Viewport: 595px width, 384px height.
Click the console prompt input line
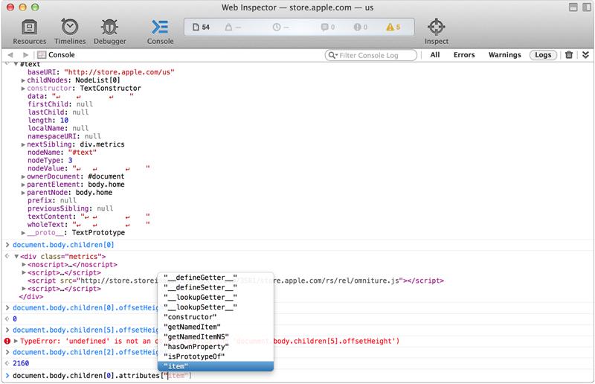(x=297, y=376)
